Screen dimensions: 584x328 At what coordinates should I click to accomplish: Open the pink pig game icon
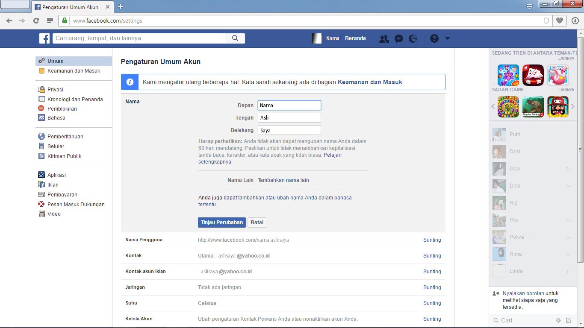coord(558,75)
